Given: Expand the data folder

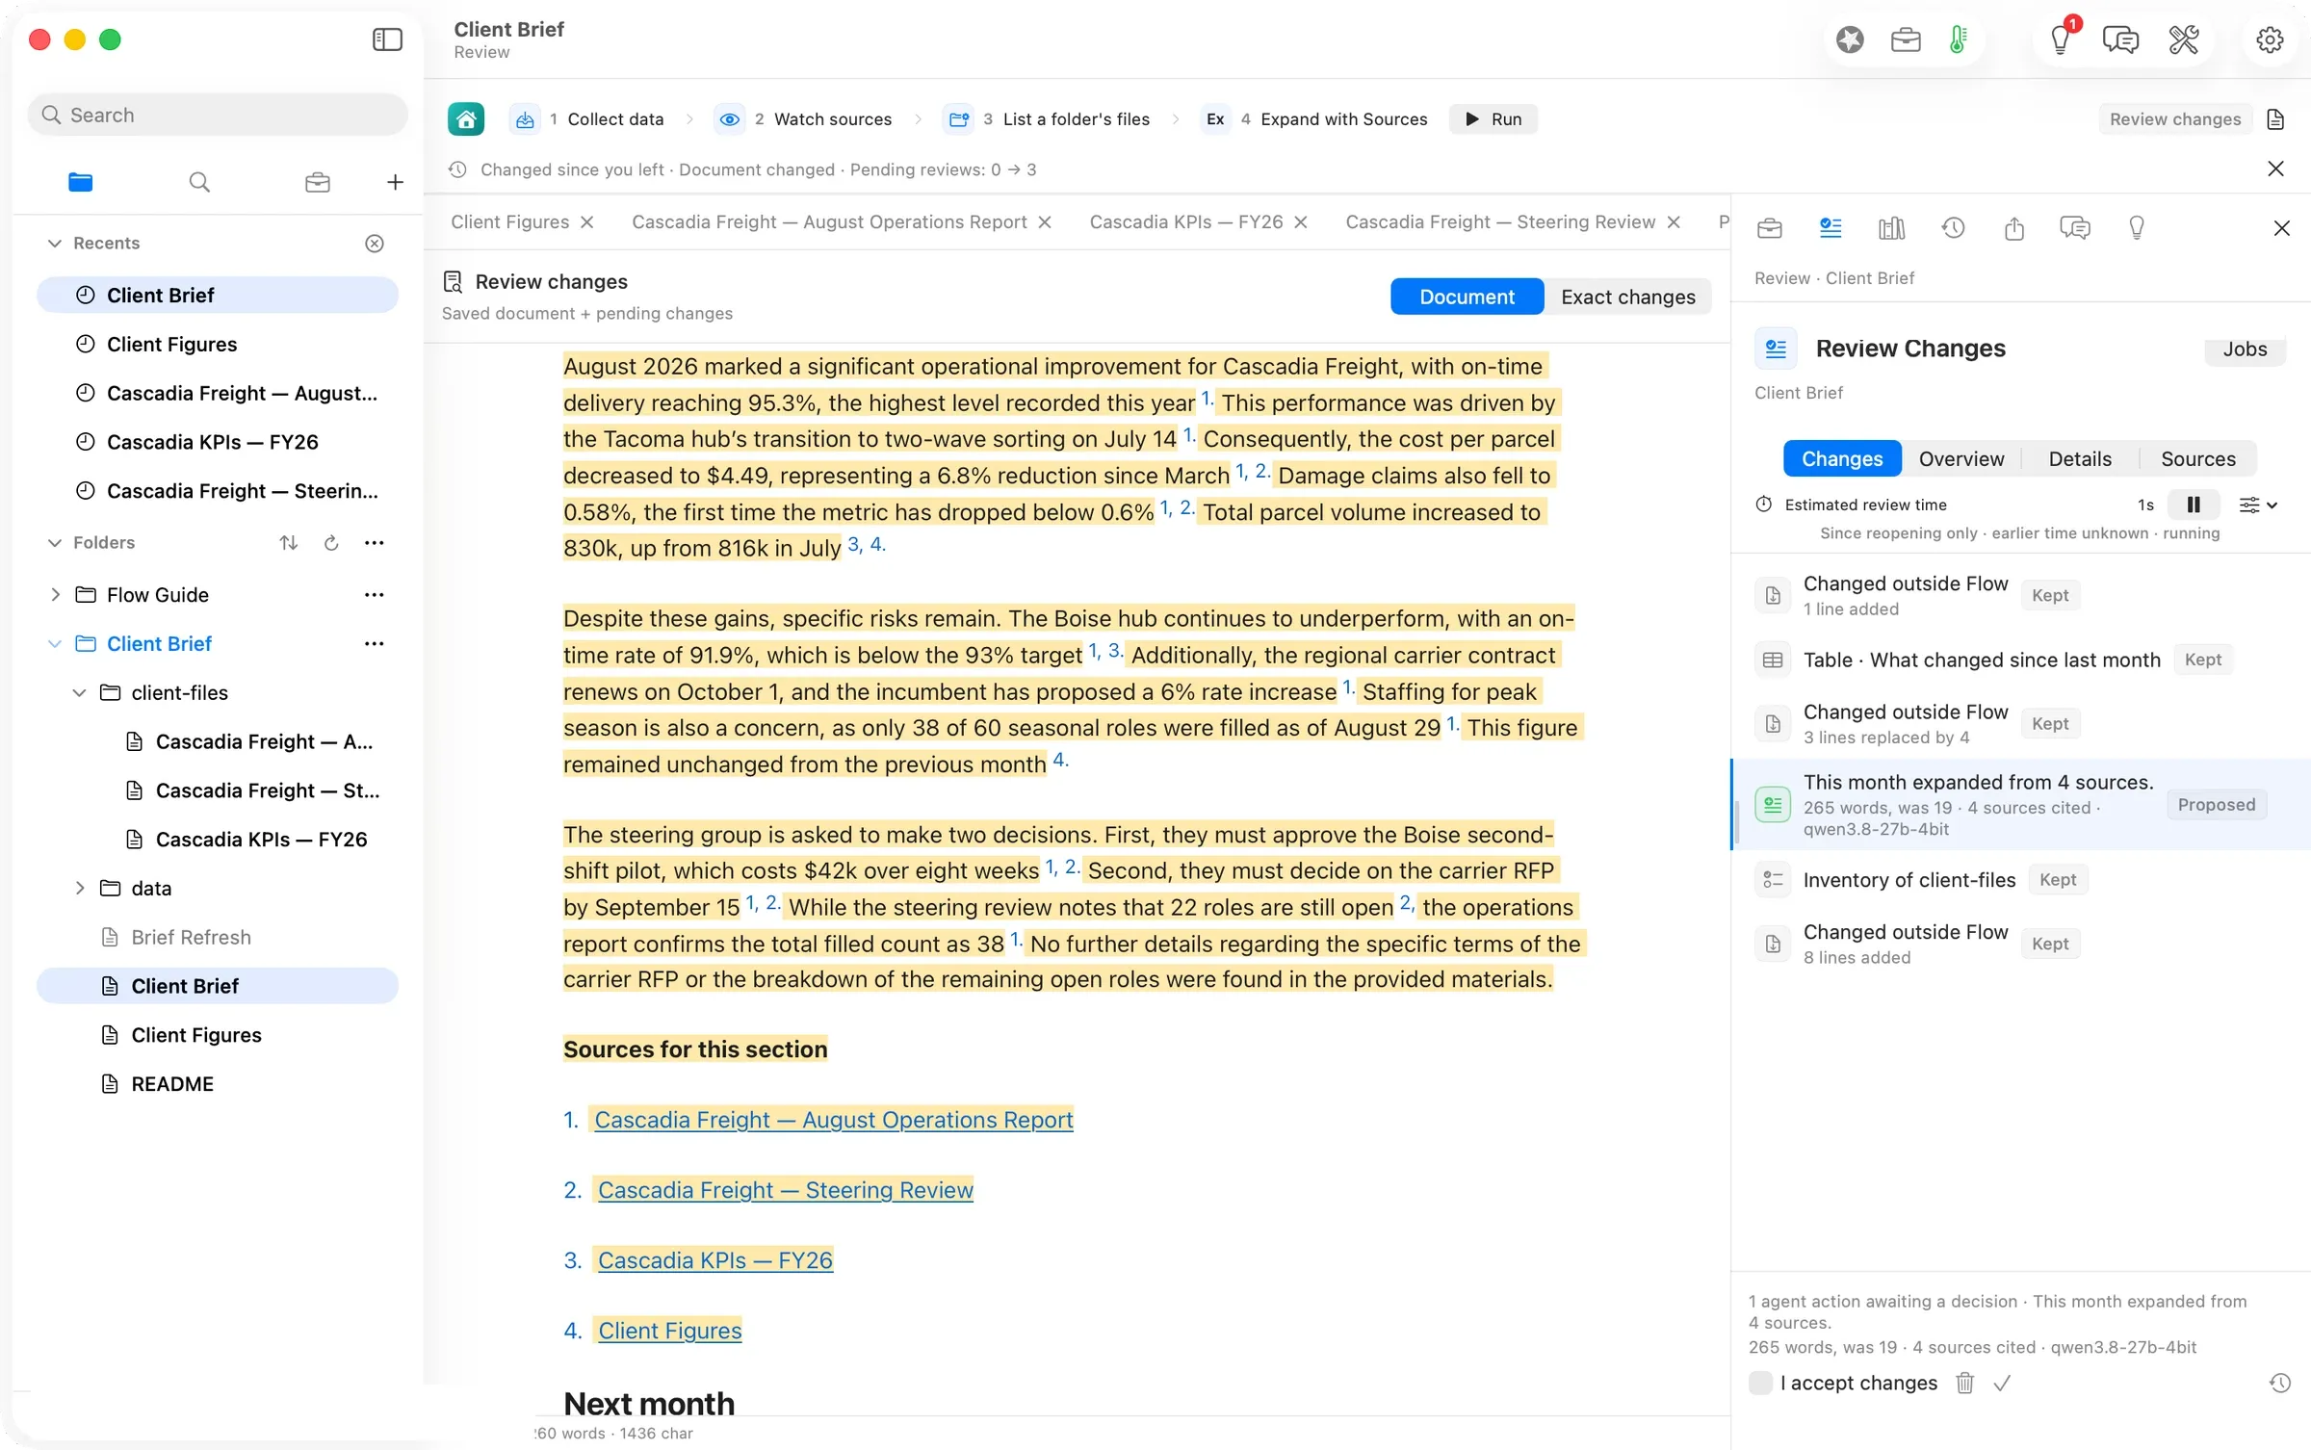Looking at the screenshot, I should tap(80, 889).
